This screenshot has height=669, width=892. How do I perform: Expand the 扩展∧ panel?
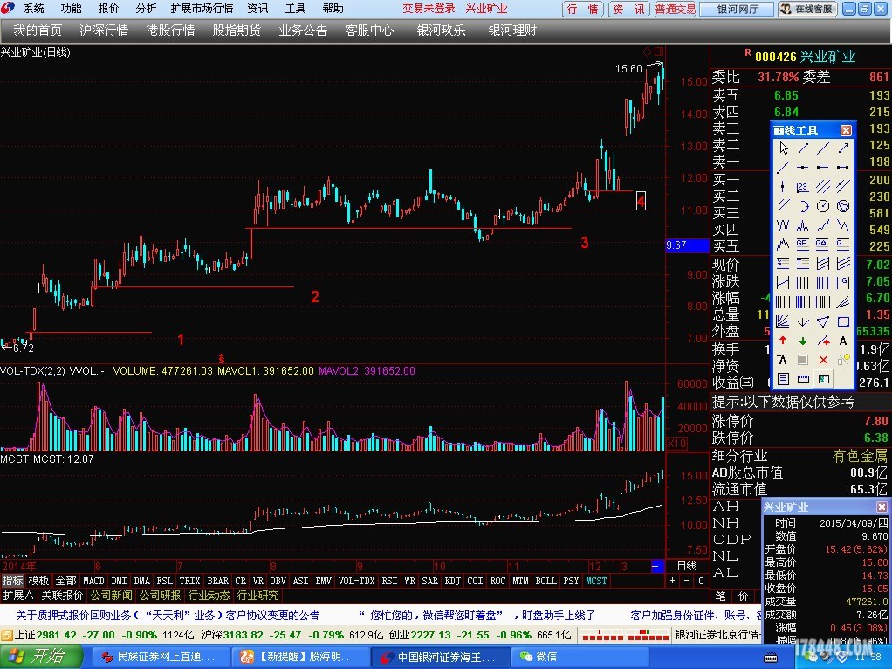pos(18,596)
